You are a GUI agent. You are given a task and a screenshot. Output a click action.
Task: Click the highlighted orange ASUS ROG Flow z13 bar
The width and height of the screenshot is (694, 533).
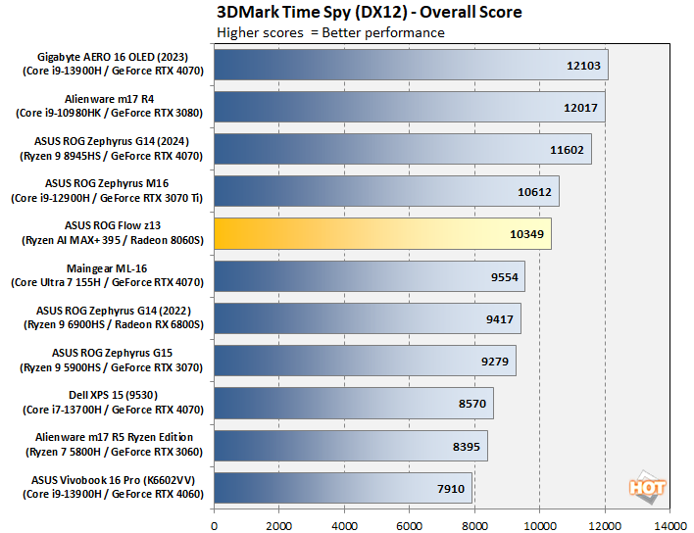click(382, 233)
